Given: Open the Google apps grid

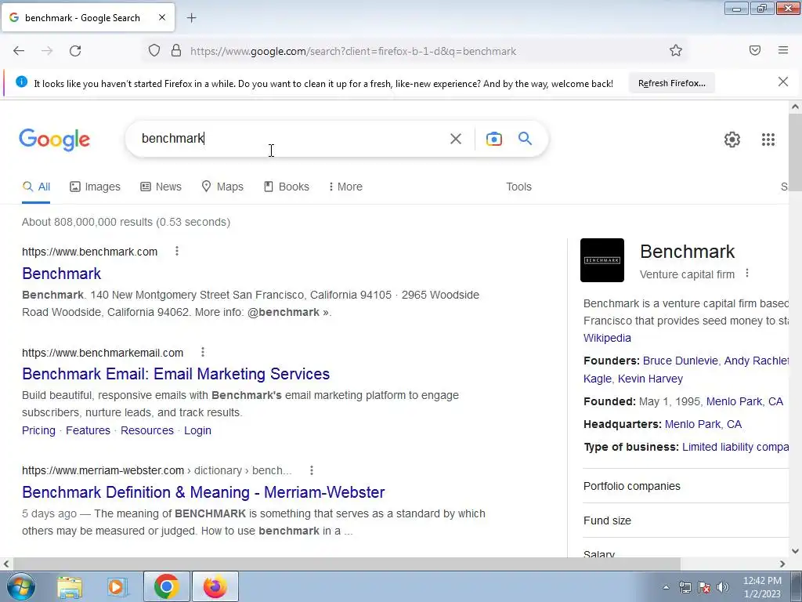Looking at the screenshot, I should pos(768,140).
